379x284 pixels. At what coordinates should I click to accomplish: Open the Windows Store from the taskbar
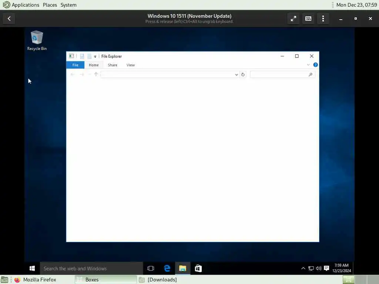pyautogui.click(x=198, y=268)
